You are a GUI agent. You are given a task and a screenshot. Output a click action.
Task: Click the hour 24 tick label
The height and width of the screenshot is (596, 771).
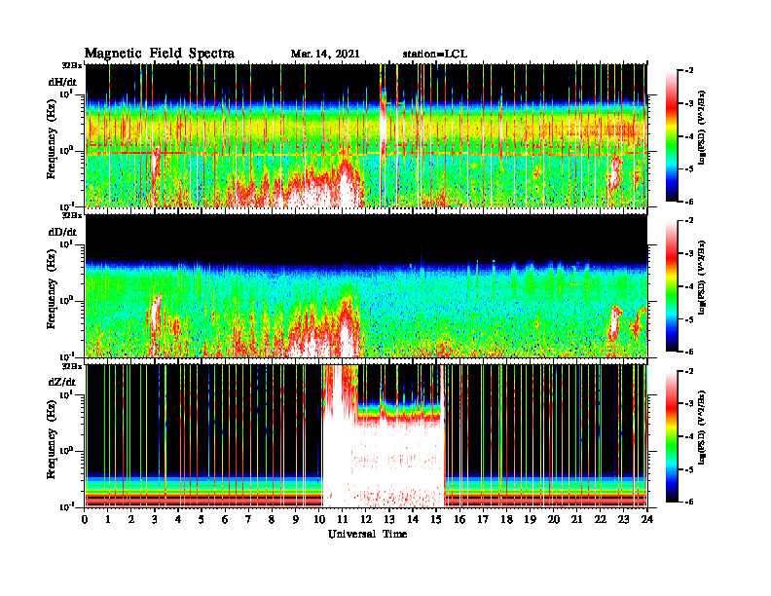tap(647, 519)
